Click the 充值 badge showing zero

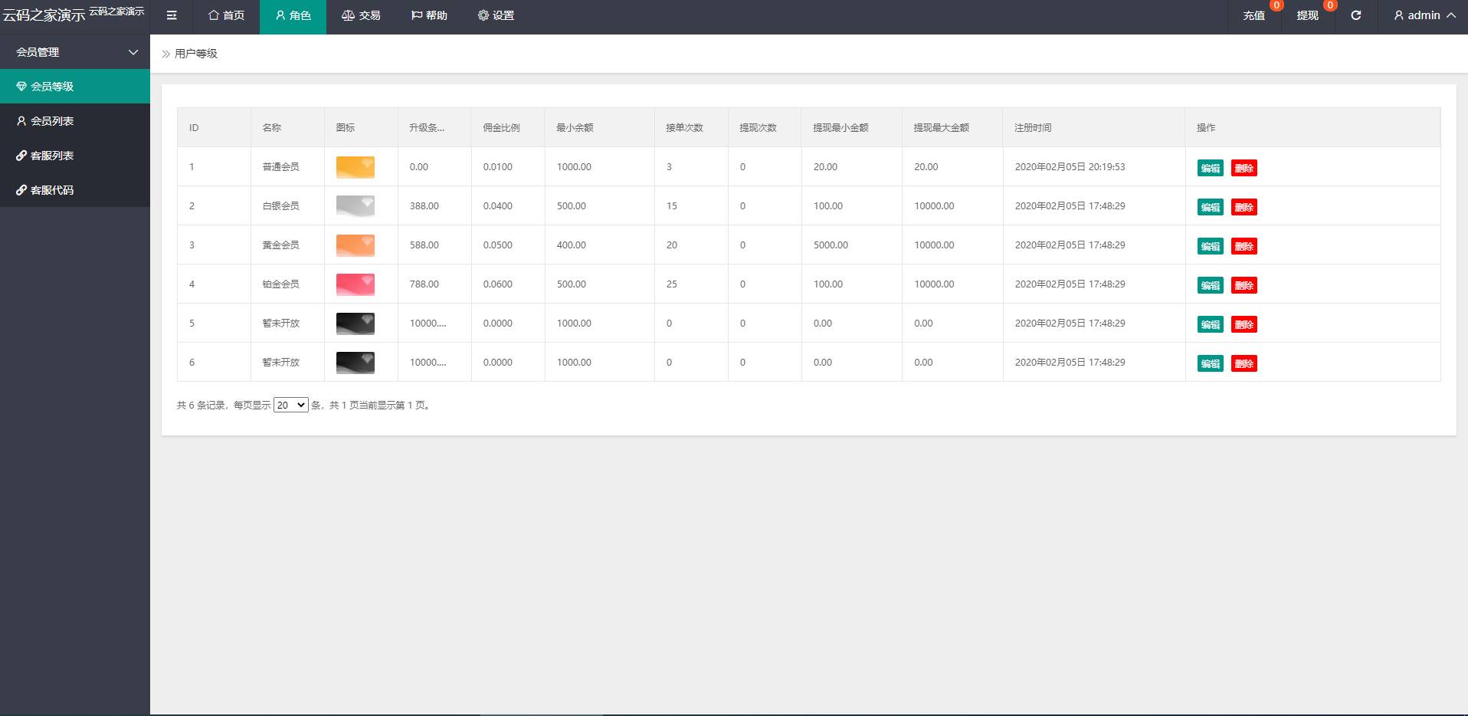(1254, 15)
